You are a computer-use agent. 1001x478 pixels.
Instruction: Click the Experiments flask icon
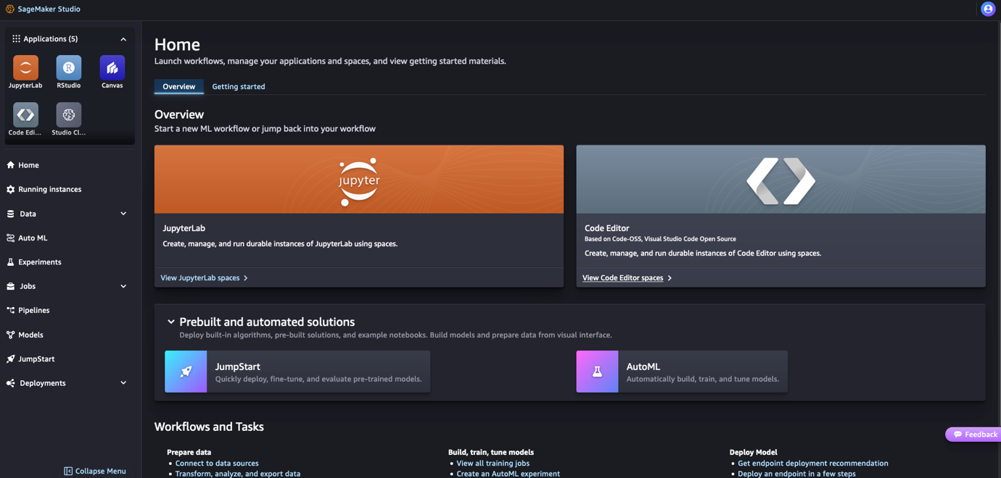(11, 262)
